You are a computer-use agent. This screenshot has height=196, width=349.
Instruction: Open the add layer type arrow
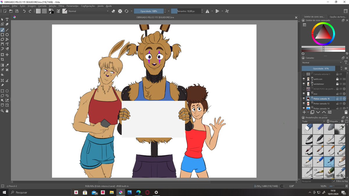pyautogui.click(x=308, y=112)
